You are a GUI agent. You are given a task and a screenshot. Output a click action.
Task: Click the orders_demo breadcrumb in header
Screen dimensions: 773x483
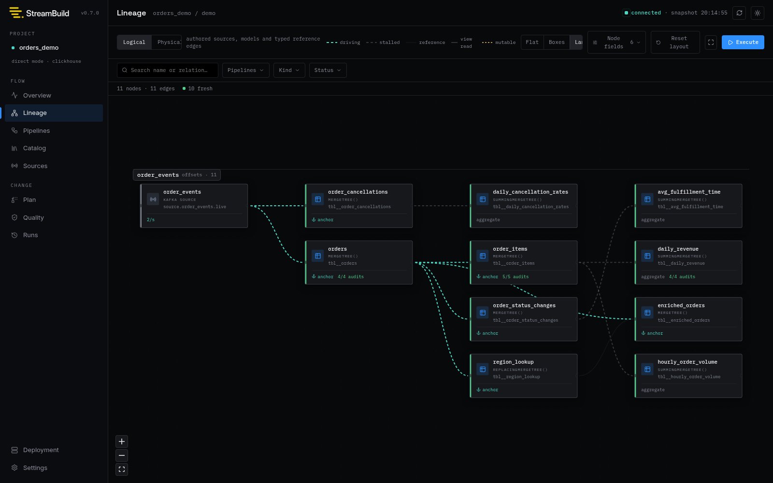(172, 14)
